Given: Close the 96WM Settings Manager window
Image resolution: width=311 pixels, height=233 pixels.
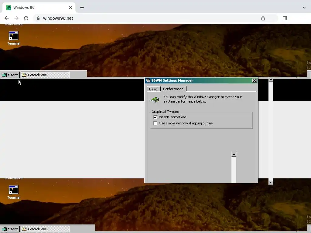Looking at the screenshot, I should pos(254,81).
